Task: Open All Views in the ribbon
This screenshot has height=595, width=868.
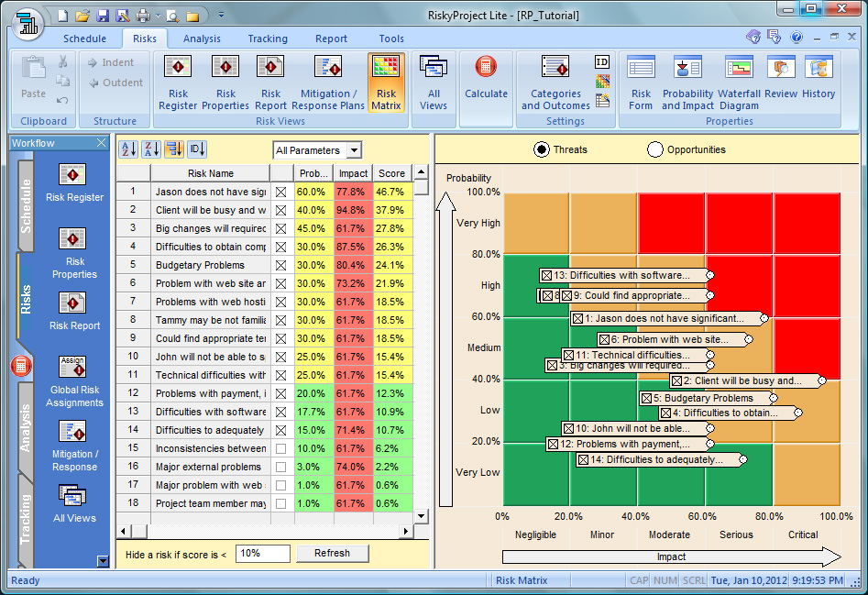Action: [x=434, y=83]
